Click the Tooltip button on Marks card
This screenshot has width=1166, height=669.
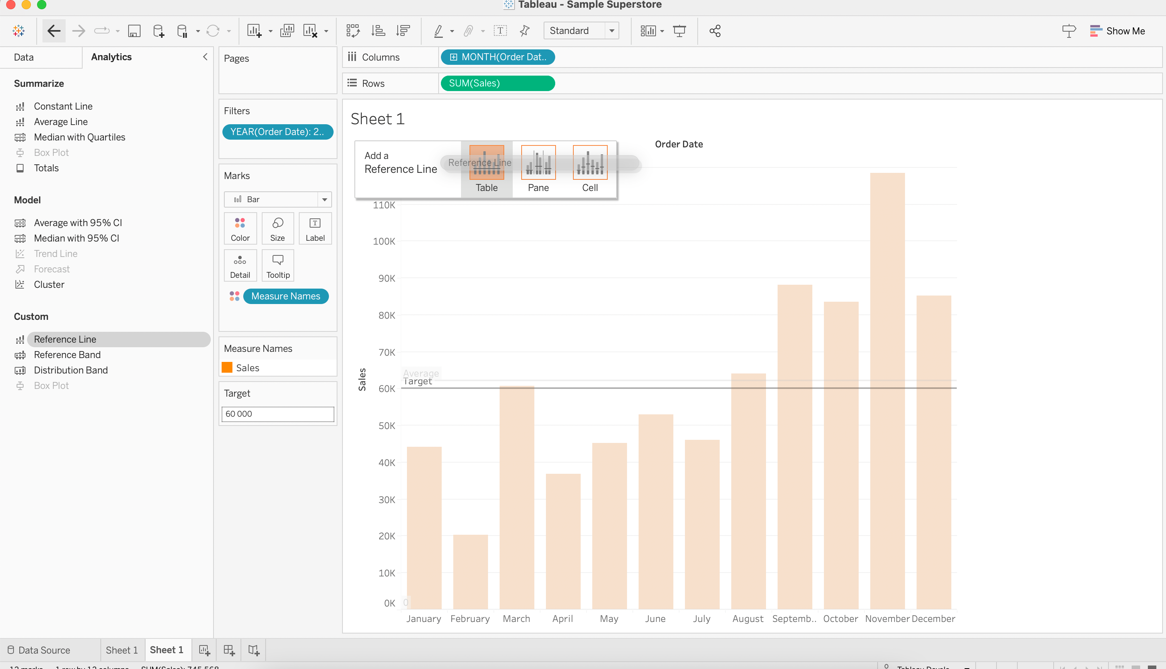click(x=278, y=265)
